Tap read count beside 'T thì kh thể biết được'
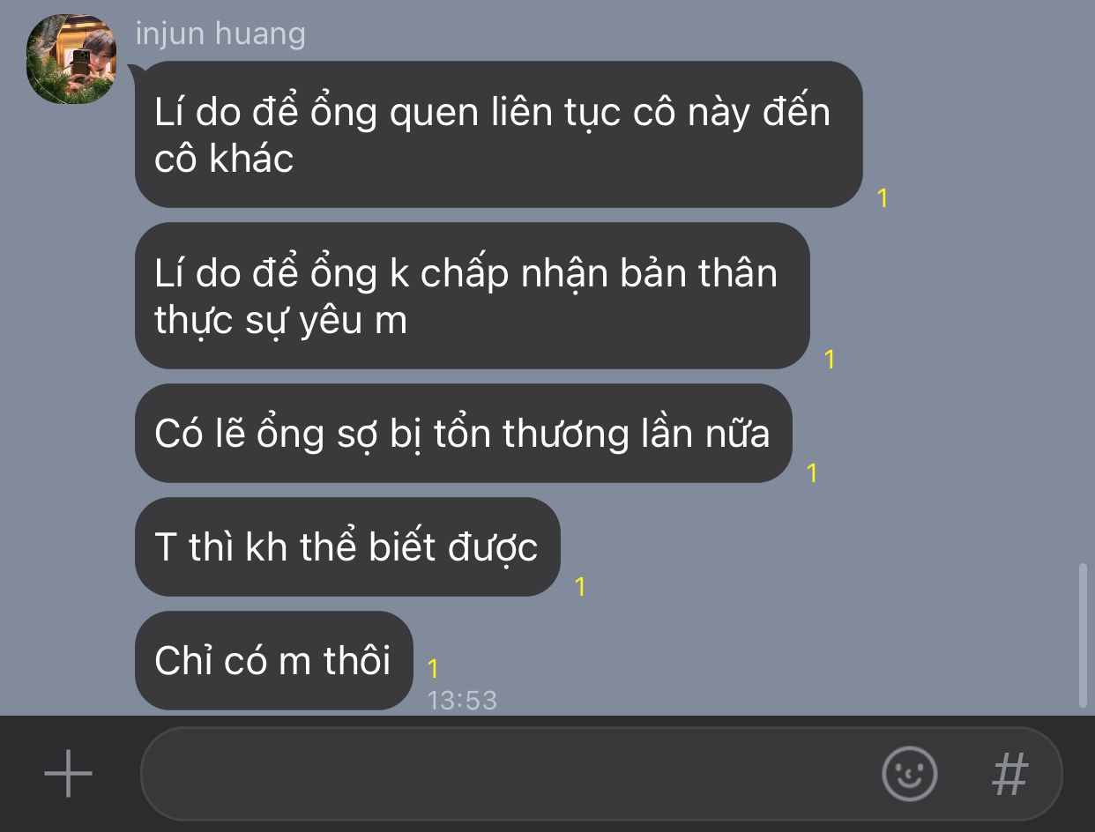Screen dimensions: 1095x832 click(580, 587)
